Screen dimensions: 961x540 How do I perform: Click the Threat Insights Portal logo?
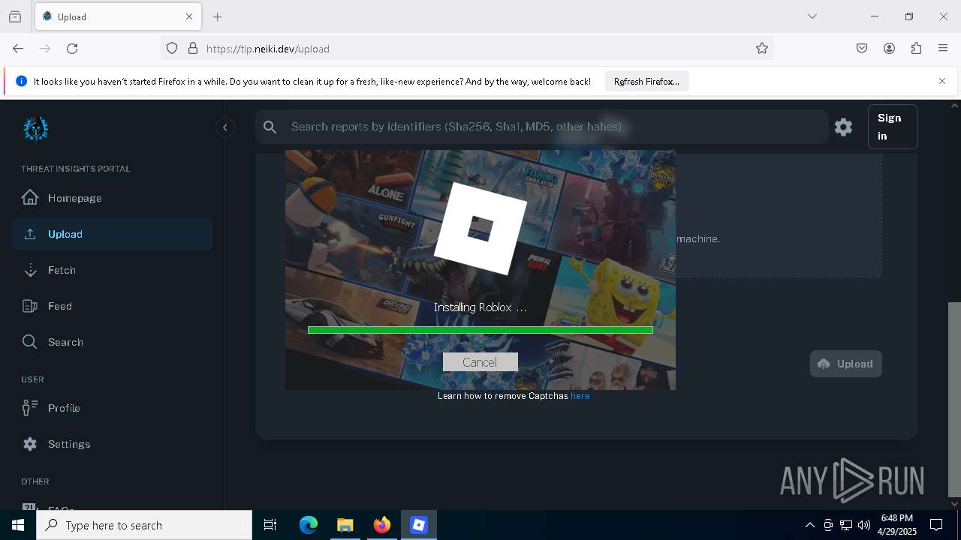click(x=35, y=128)
